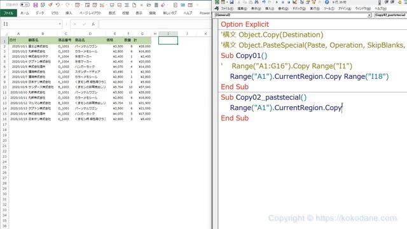The height and width of the screenshot is (229, 407).
Task: Open the ヘルプ ribbon tab in Excel
Action: pos(188,13)
